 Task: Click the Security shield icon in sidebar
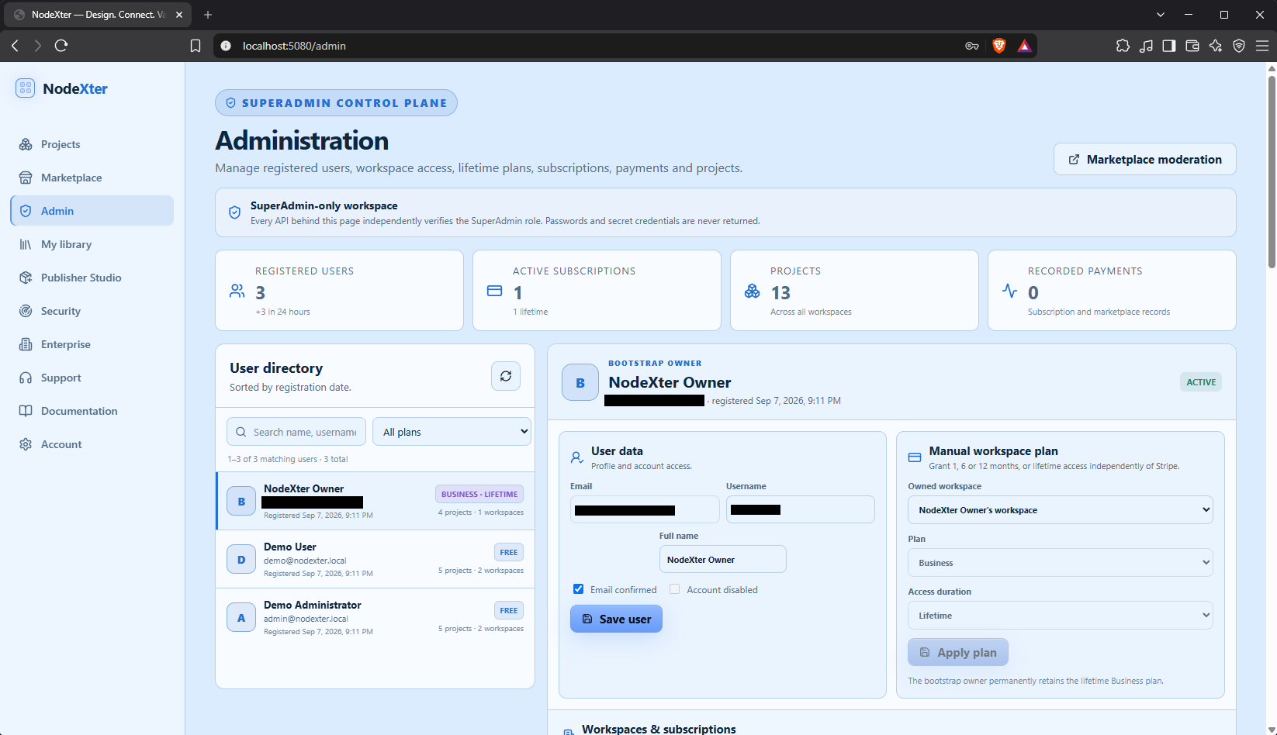26,311
